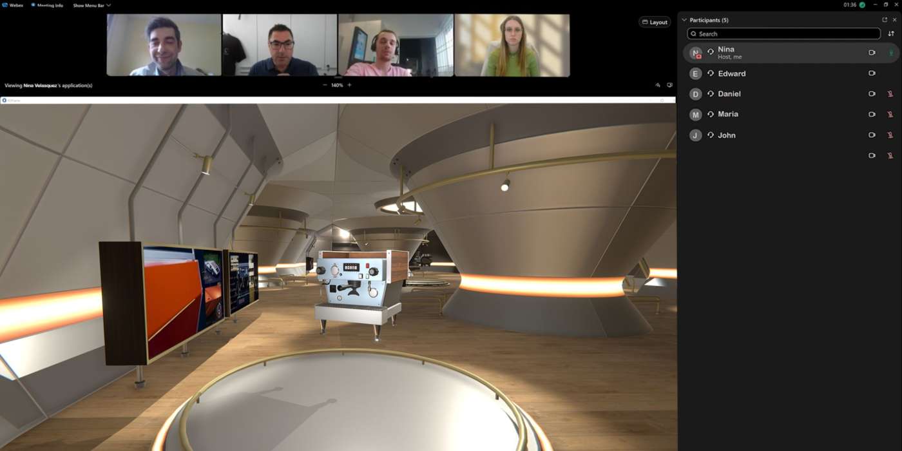Screen dimensions: 902x451
Task: Click inside the participants Search field
Action: (783, 34)
